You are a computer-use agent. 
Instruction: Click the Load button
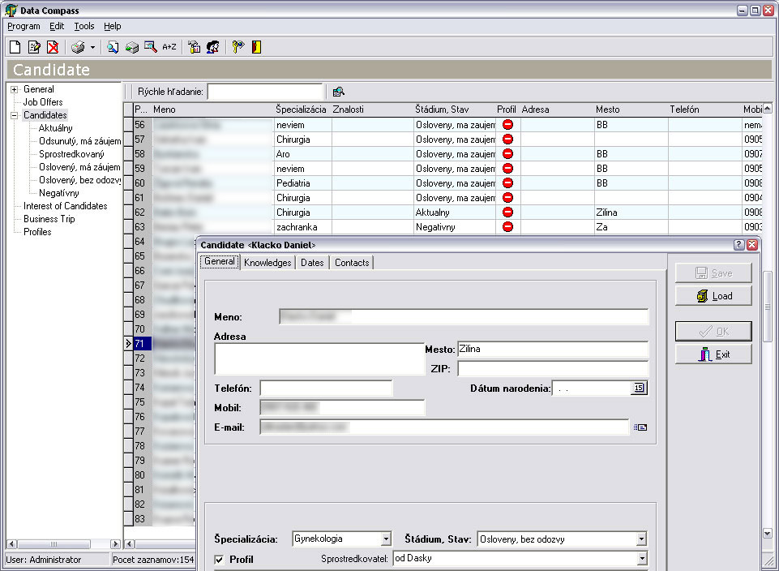(713, 296)
